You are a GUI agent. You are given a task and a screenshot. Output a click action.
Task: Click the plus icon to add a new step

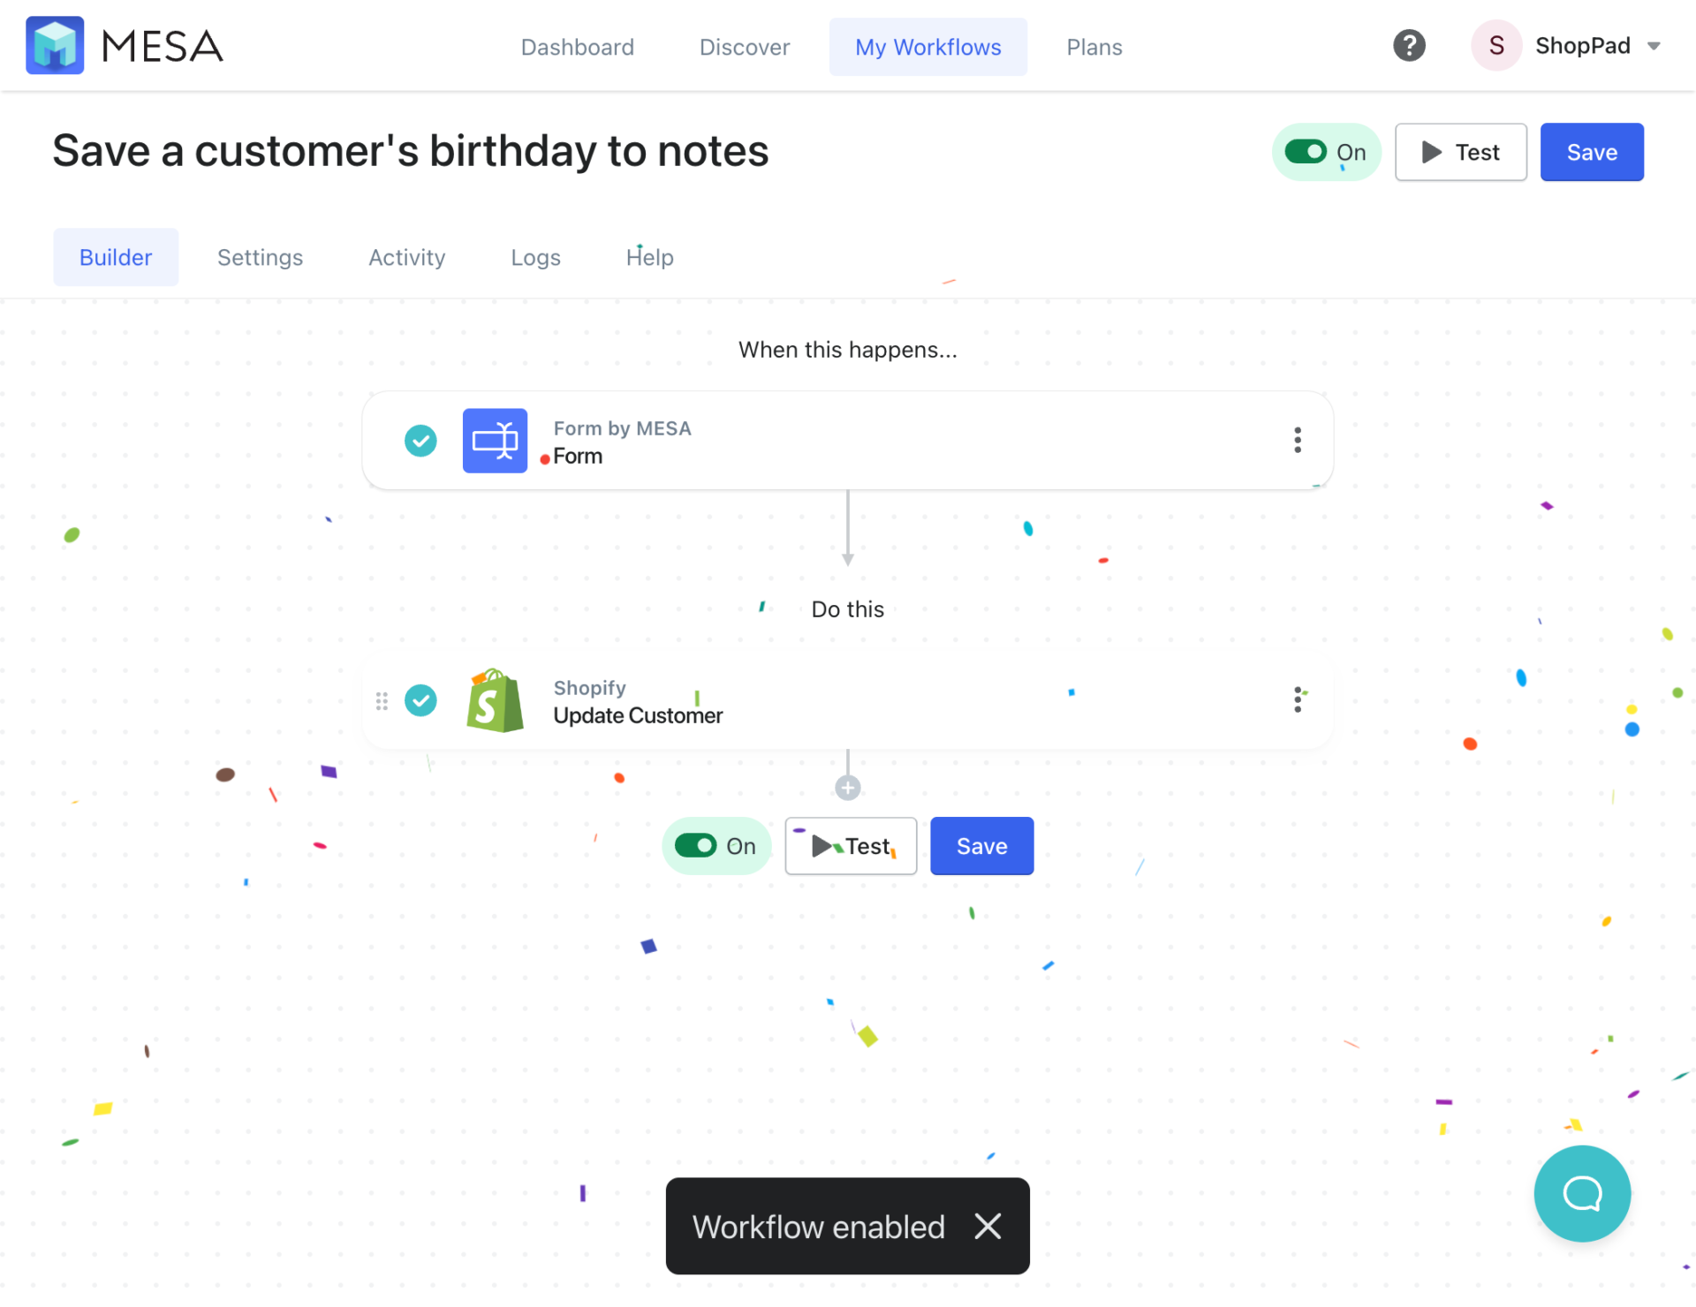point(847,787)
